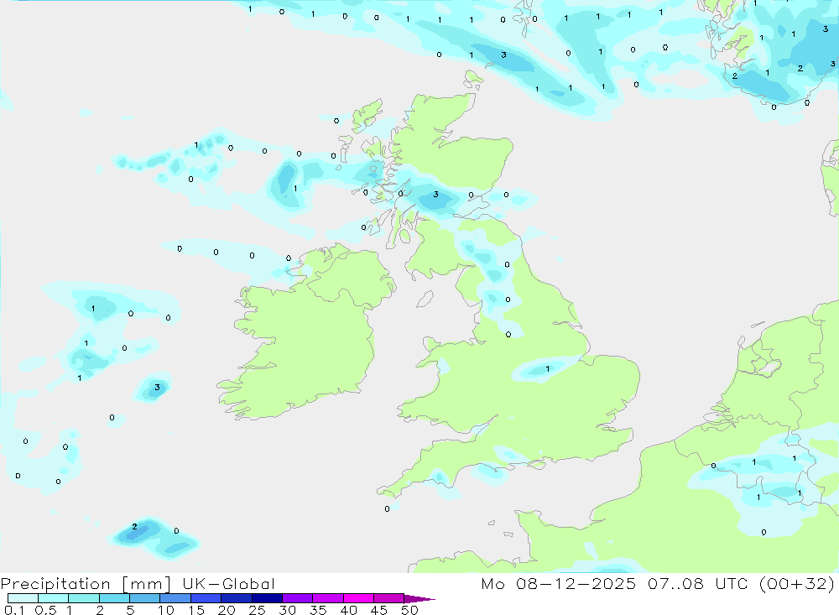Select the 0.5–1 mm legend color swatch
The width and height of the screenshot is (839, 615).
point(53,598)
